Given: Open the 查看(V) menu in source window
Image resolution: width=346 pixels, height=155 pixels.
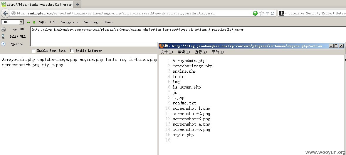Looking at the screenshot, I should [x=201, y=52].
